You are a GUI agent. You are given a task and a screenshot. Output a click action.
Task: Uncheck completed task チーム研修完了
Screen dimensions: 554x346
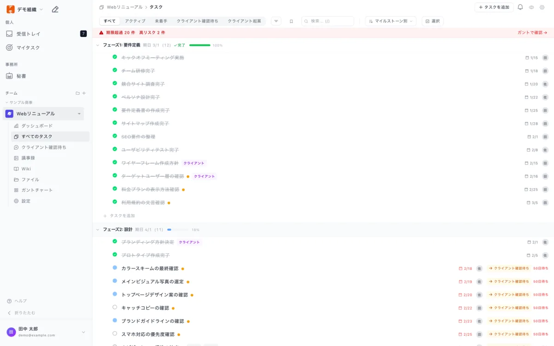(115, 70)
